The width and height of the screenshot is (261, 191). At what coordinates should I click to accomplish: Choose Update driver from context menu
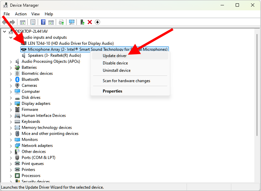[x=114, y=56]
